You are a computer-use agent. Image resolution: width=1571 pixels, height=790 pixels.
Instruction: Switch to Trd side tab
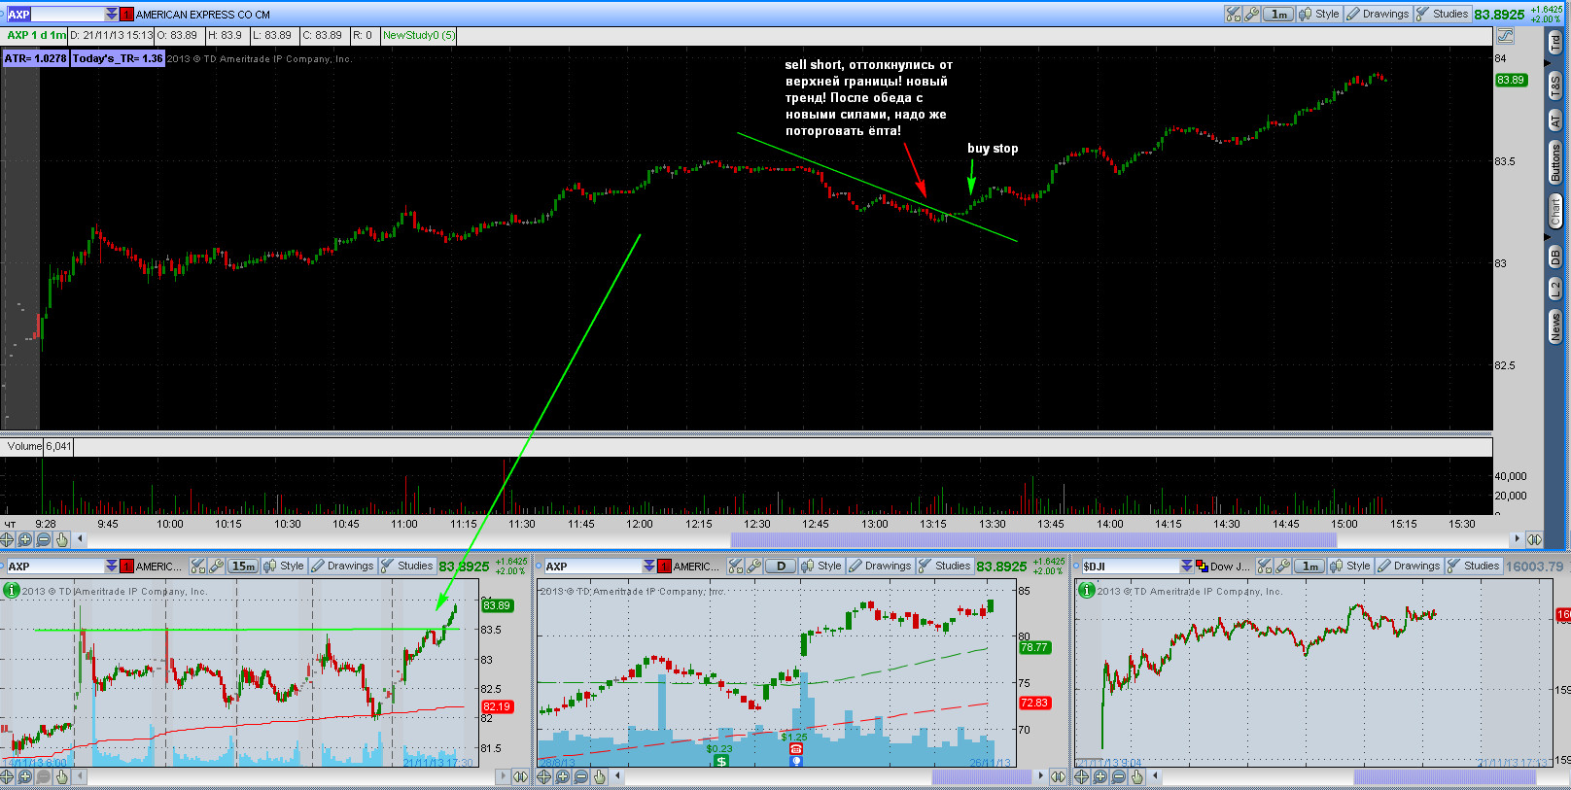[x=1555, y=43]
